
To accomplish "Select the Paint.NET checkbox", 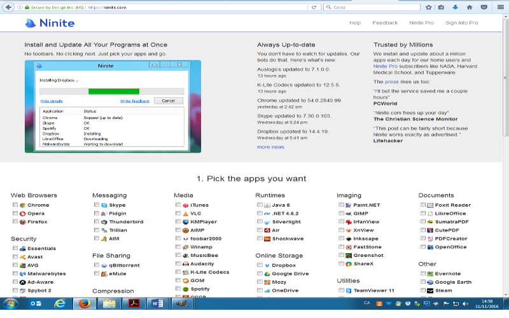I will pyautogui.click(x=341, y=205).
